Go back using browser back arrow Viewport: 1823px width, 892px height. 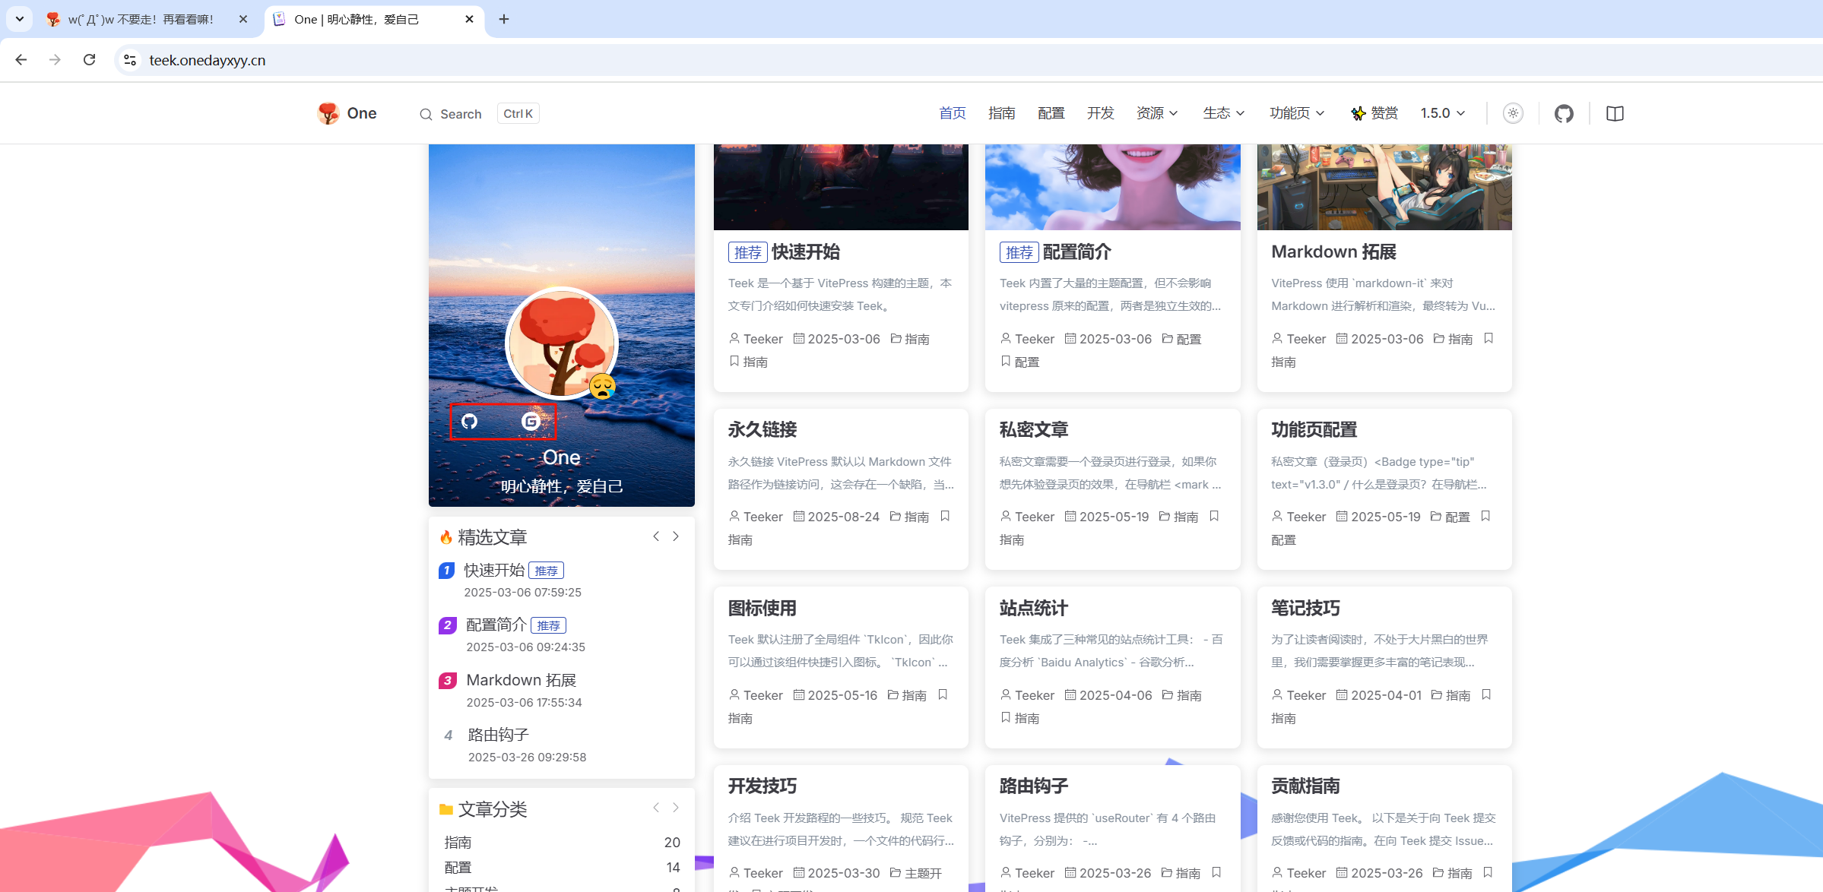coord(21,60)
